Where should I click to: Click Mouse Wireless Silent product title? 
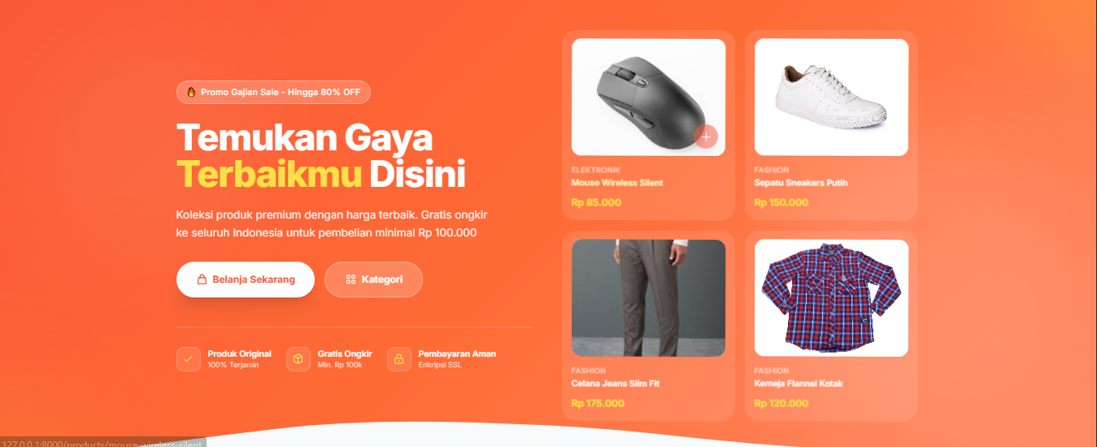click(617, 183)
